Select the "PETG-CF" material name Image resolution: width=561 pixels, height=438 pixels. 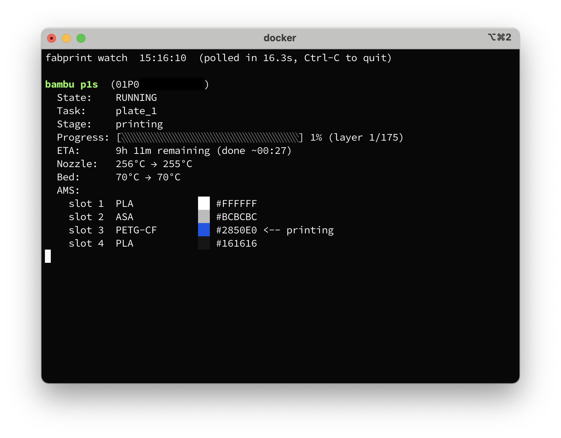click(137, 230)
